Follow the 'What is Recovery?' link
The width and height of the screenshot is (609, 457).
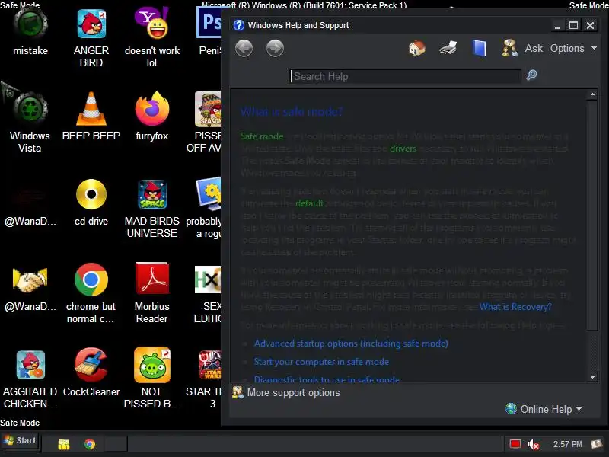(515, 307)
